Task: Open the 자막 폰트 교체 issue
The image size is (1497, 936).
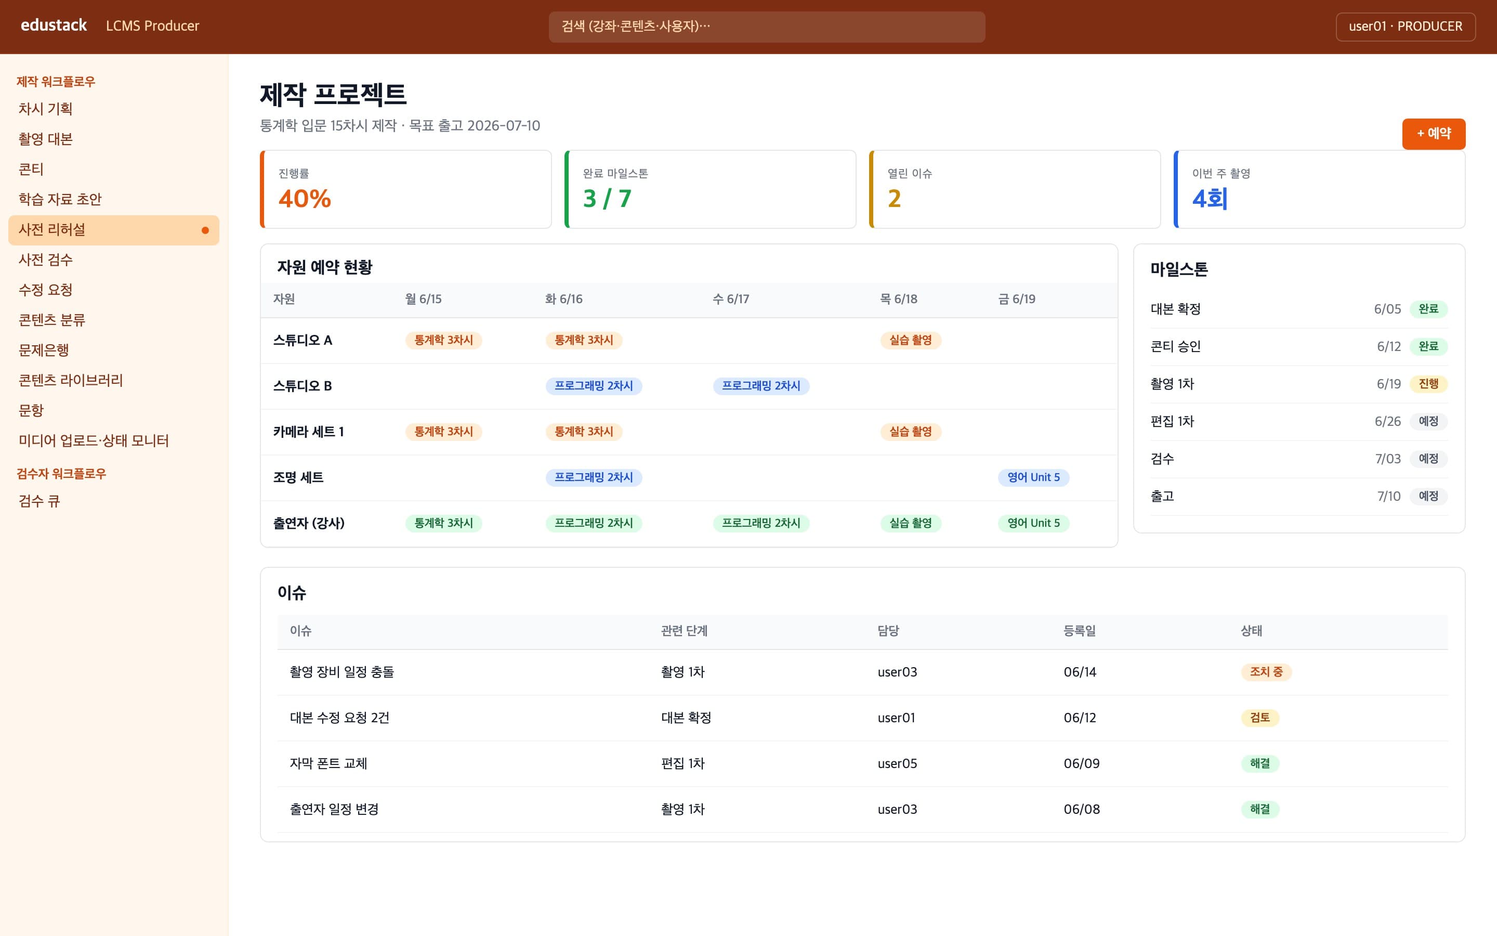Action: (329, 764)
